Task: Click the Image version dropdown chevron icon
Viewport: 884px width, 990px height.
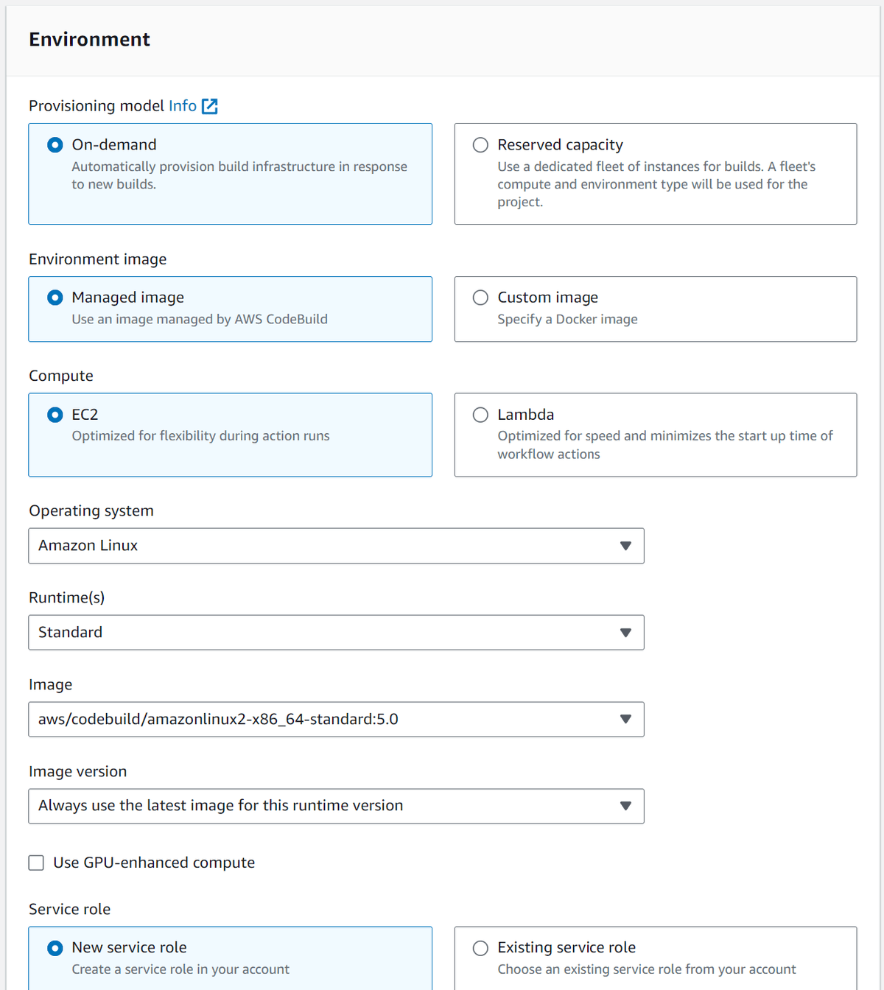Action: 625,806
